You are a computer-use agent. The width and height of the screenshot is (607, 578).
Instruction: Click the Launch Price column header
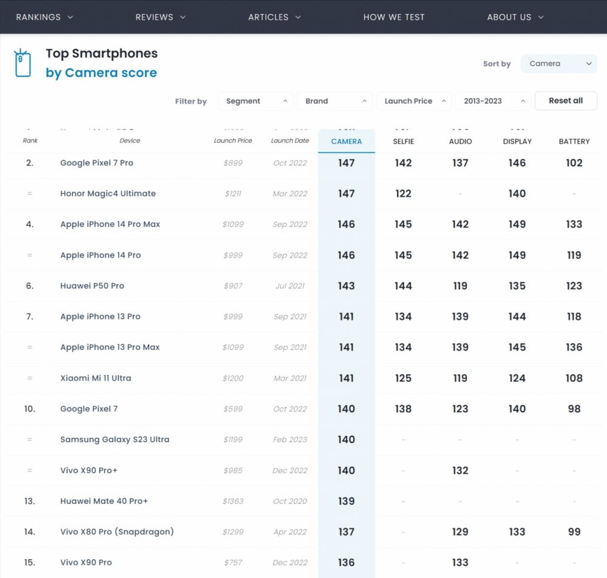pos(233,140)
